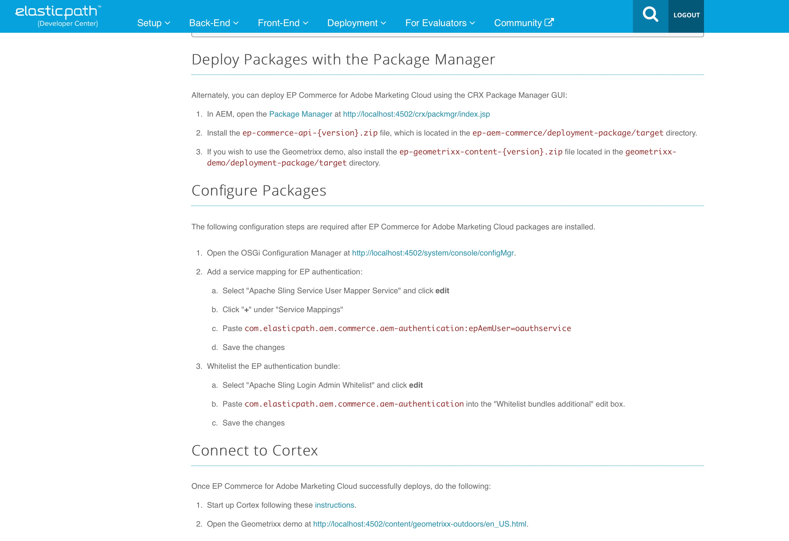The image size is (789, 541).
Task: Open the geometrixx-outdoors en_US.html link
Action: 419,524
